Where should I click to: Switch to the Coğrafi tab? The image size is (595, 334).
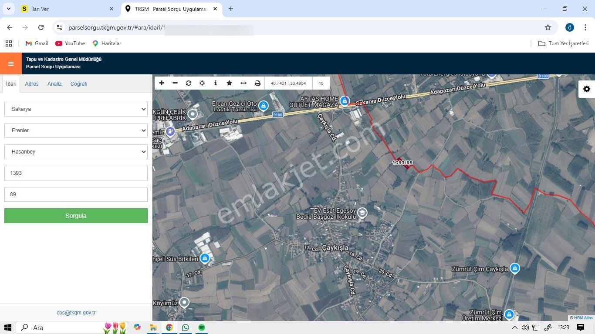[x=79, y=83]
